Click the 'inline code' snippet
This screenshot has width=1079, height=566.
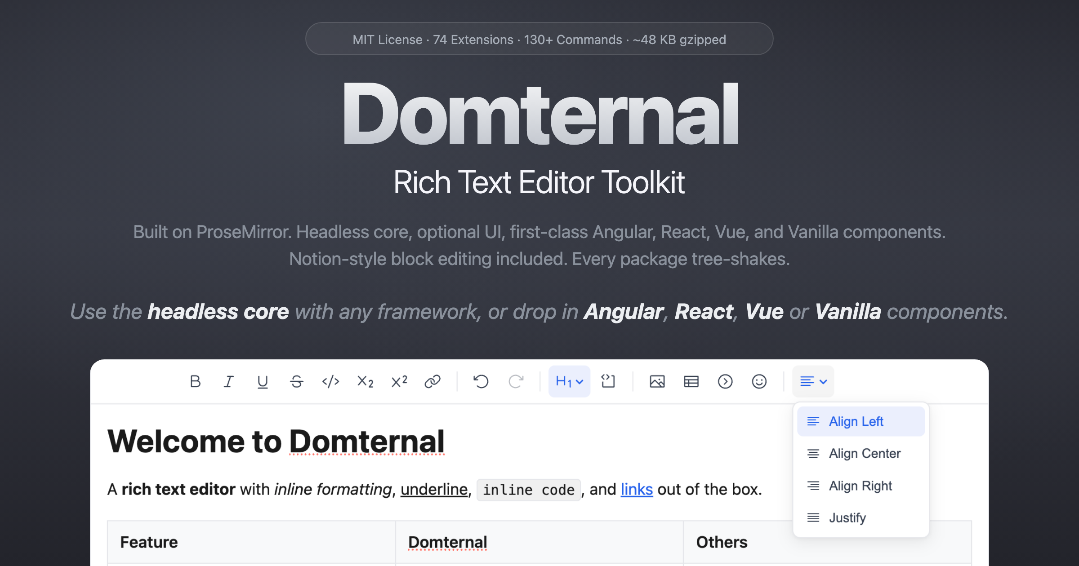[x=529, y=490]
